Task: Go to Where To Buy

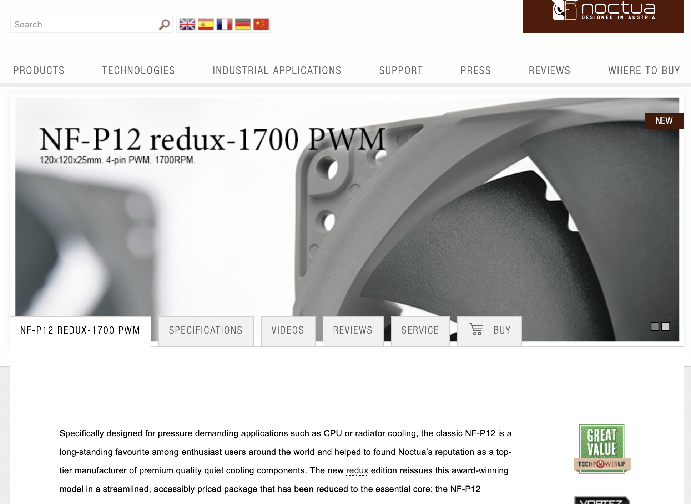Action: point(644,71)
